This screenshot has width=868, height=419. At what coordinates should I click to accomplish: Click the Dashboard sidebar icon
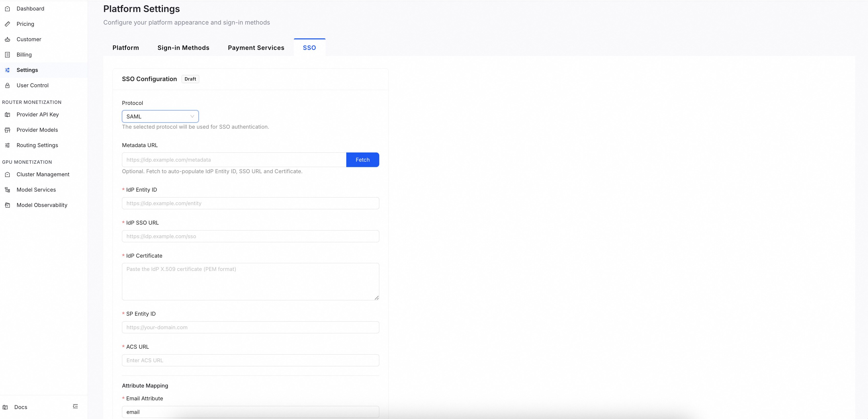coord(7,9)
